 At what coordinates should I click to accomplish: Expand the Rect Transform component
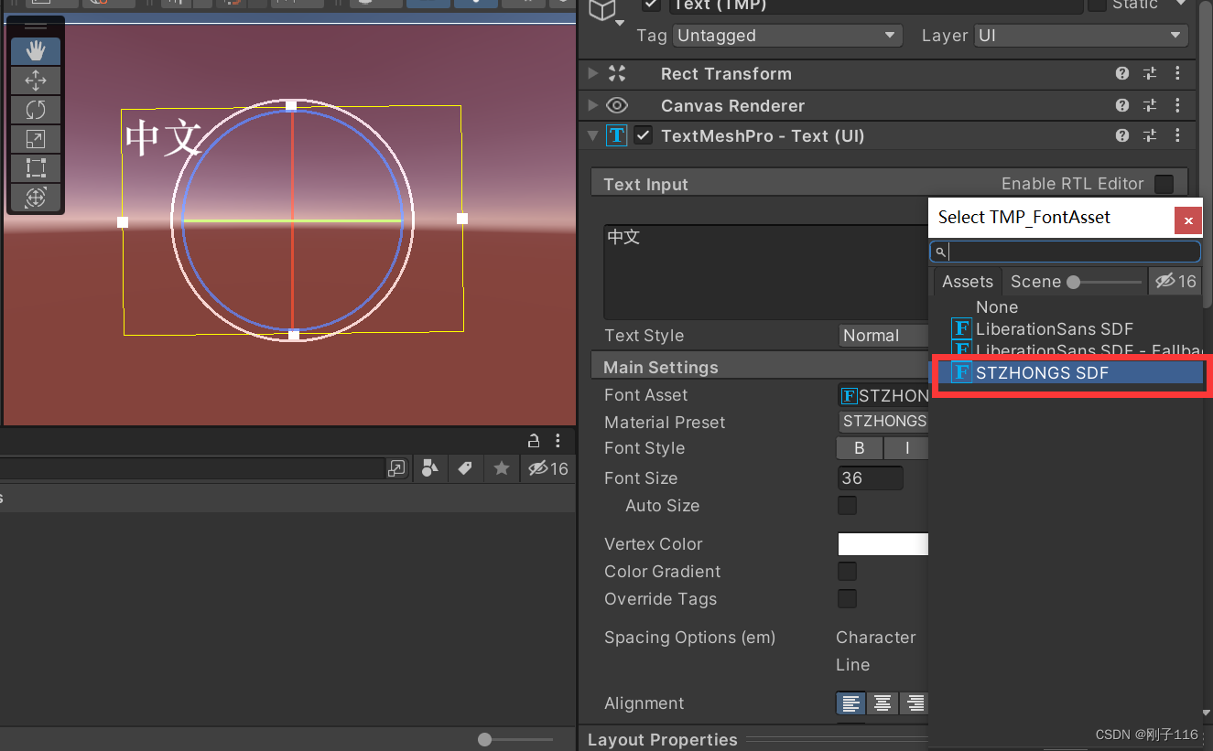click(593, 74)
